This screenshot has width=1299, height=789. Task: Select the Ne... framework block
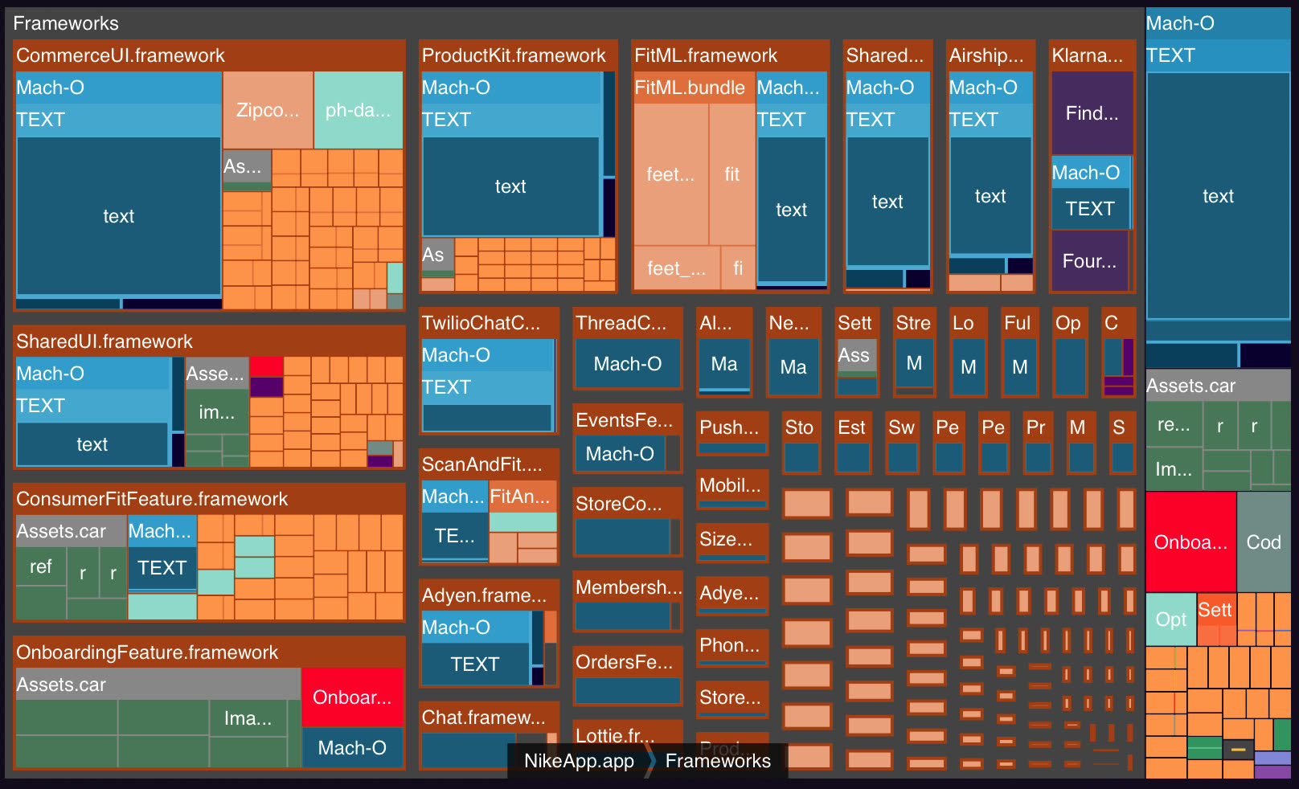click(793, 352)
